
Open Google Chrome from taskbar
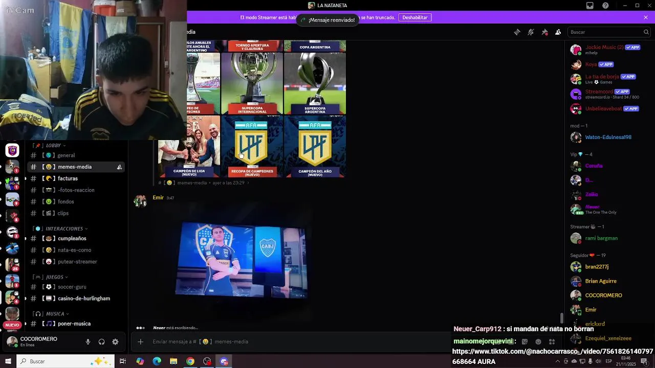(x=190, y=361)
